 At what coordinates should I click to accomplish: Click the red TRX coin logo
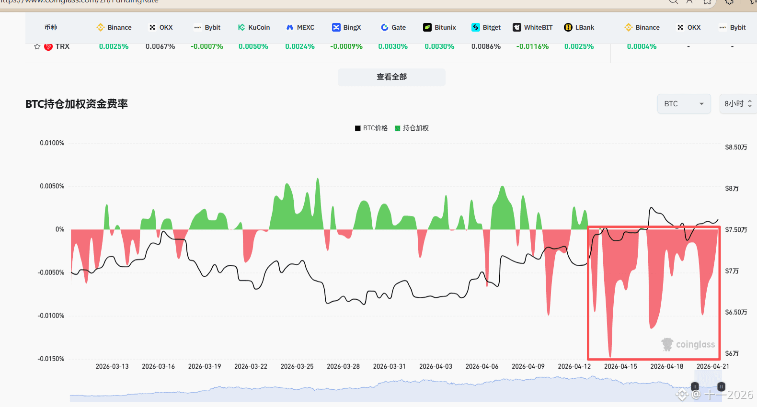[48, 46]
